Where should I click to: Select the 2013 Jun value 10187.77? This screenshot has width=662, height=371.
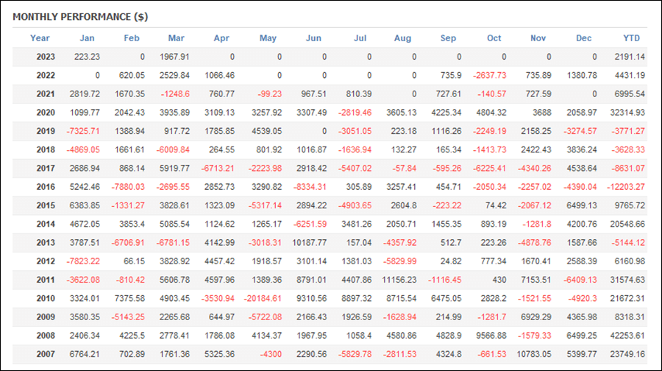click(309, 242)
